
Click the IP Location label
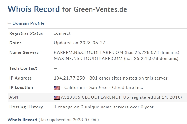[x=21, y=88]
